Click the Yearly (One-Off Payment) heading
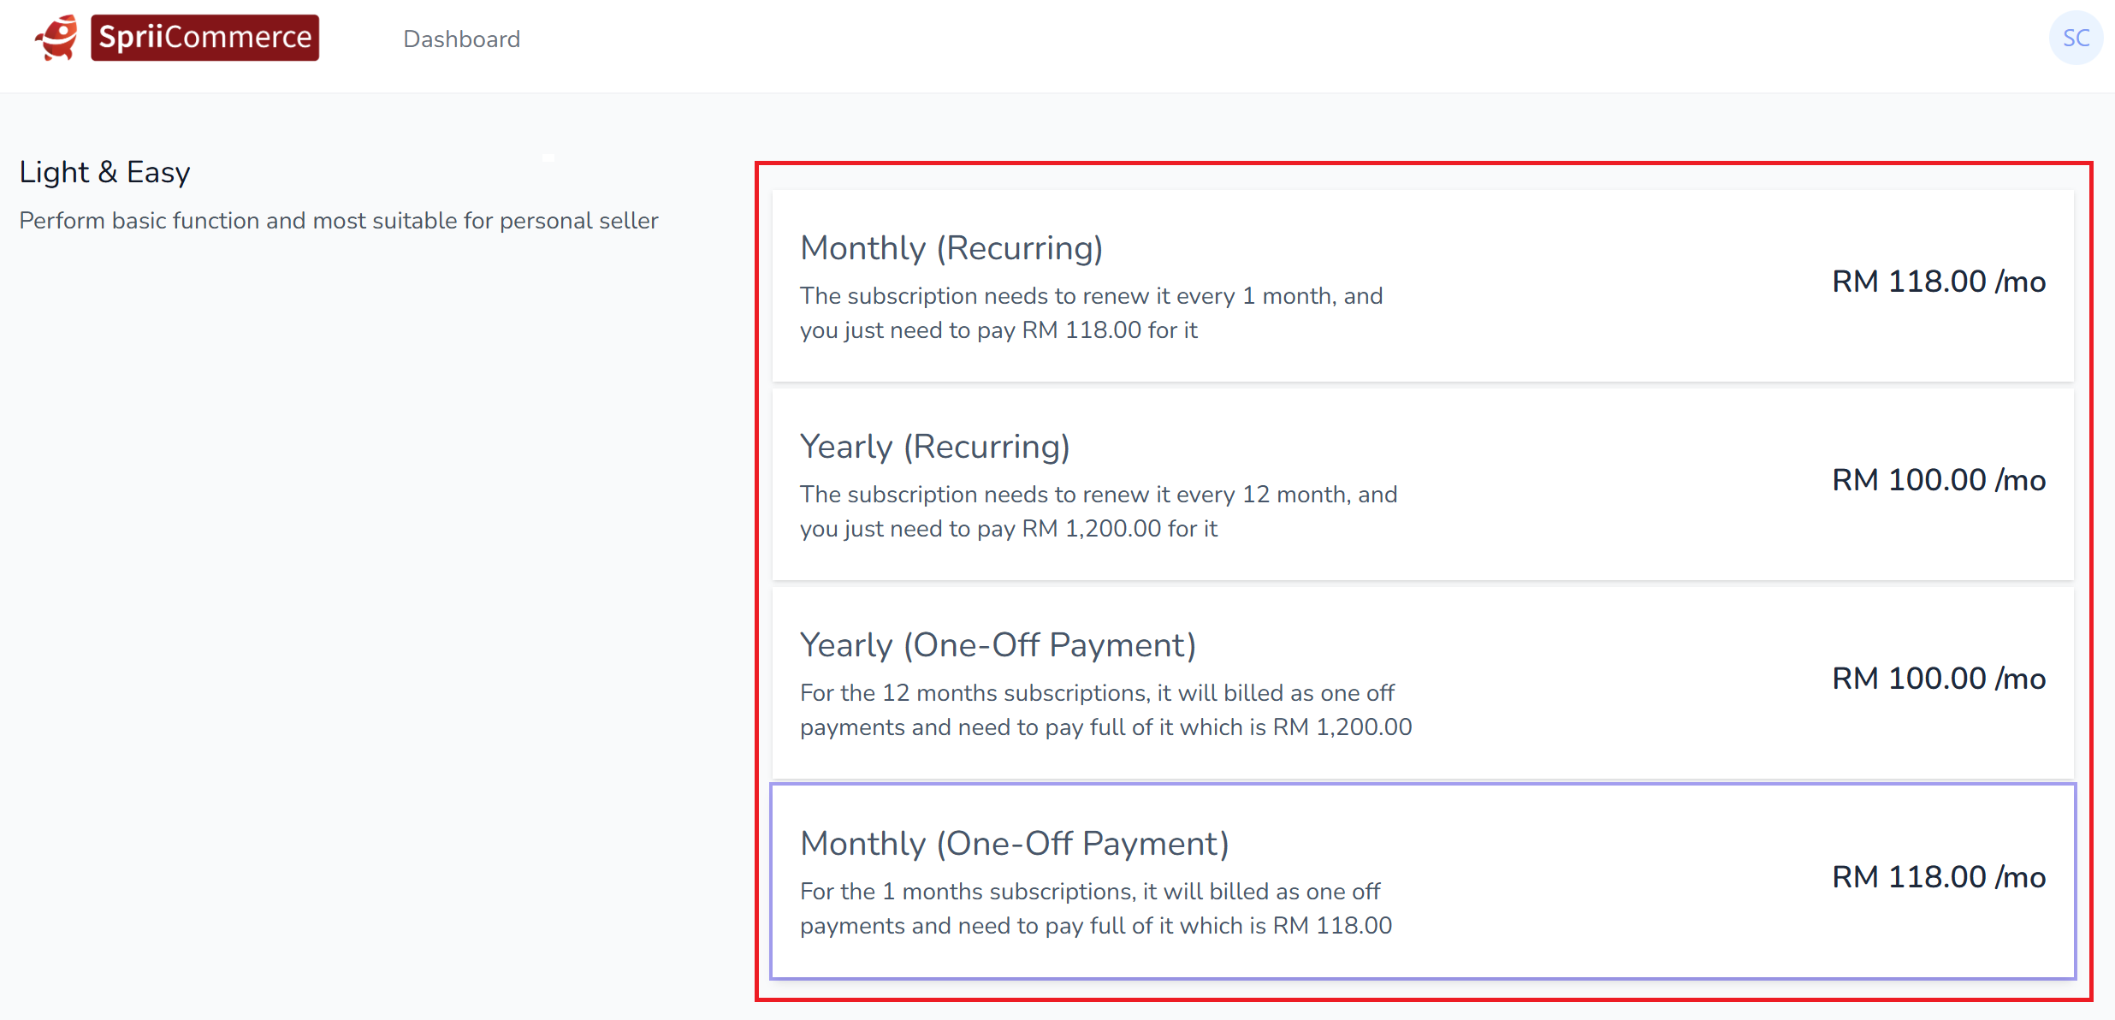This screenshot has height=1020, width=2115. coord(998,645)
